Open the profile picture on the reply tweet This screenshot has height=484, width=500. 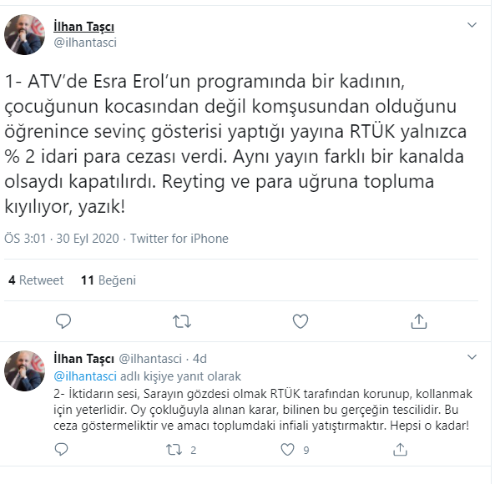(x=24, y=371)
